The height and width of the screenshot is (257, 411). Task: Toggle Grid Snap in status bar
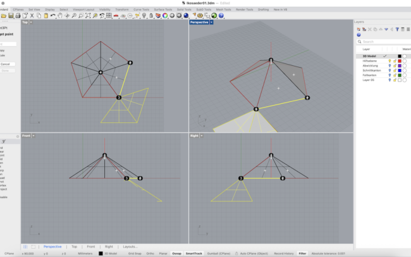click(135, 254)
